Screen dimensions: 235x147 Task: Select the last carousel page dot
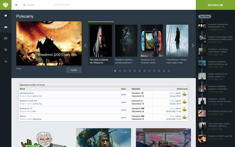169,71
